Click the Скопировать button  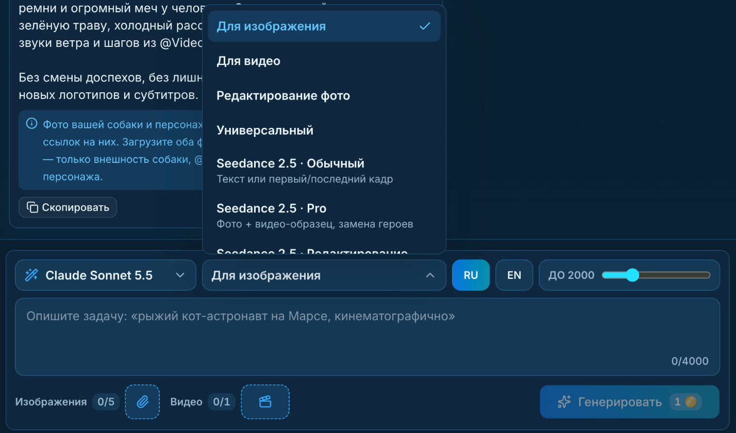coord(68,207)
